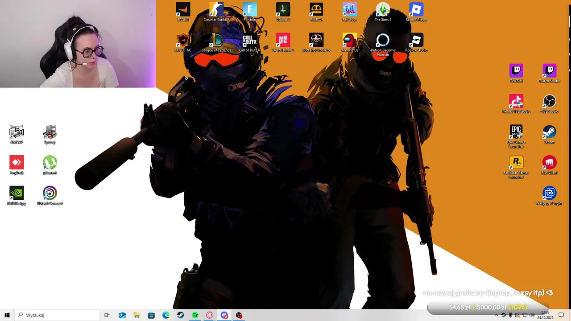Switch to OBS recording taskbar icon
This screenshot has height=321, width=571.
coord(239,315)
